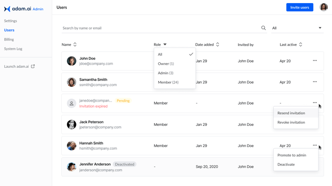Click the ssmith@company.com email
This screenshot has width=332, height=186.
(98, 85)
